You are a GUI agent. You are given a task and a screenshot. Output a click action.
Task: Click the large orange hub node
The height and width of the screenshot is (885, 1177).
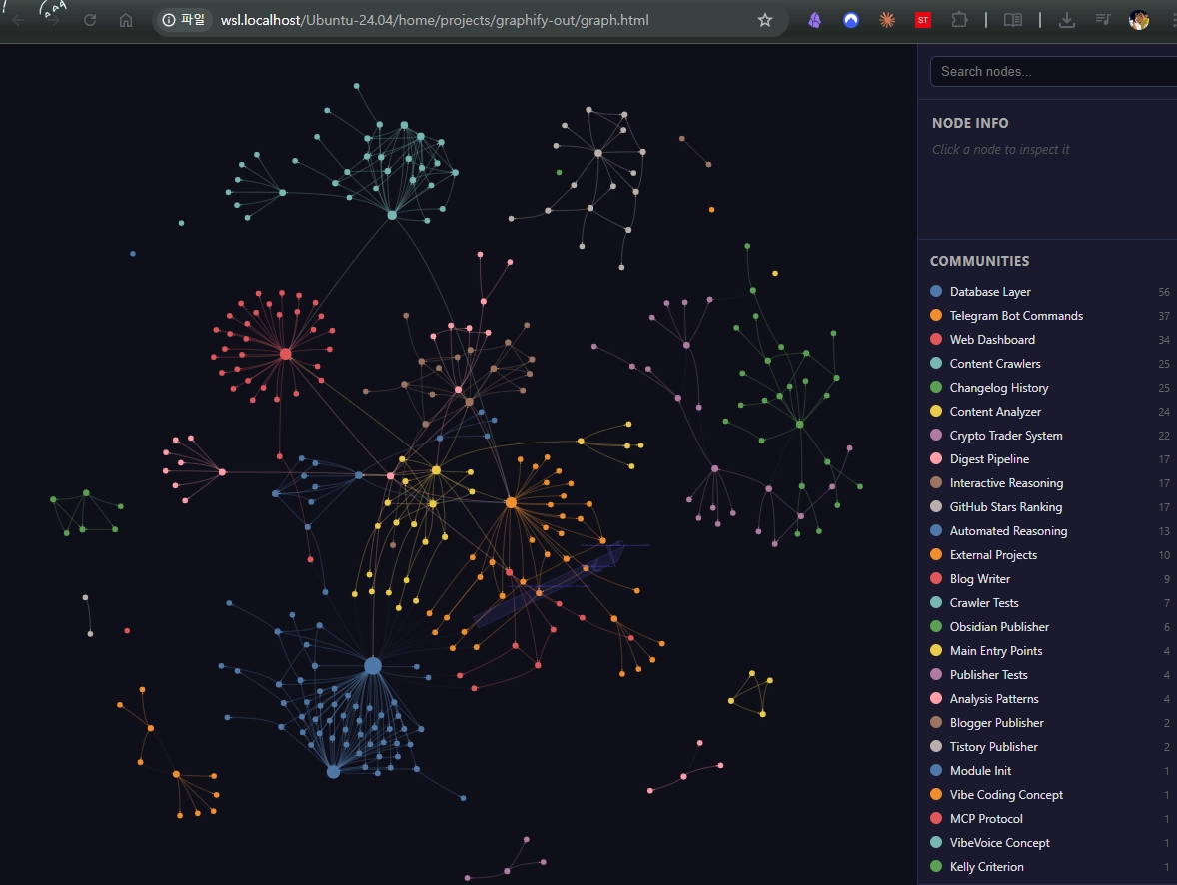[512, 502]
